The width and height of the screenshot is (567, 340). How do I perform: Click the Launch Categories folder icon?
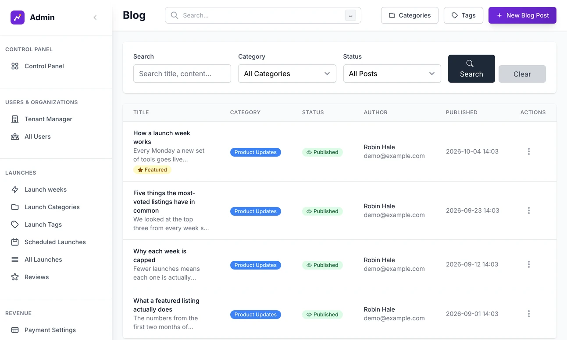[x=15, y=207]
